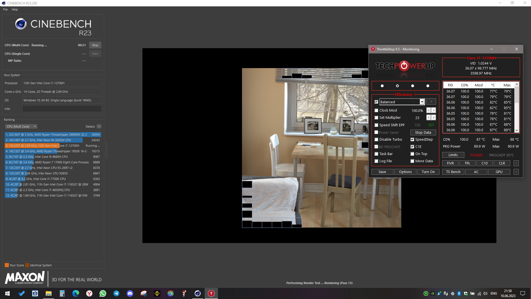Increase the Clock Mod value arrow
This screenshot has width=531, height=299.
(x=433, y=110)
